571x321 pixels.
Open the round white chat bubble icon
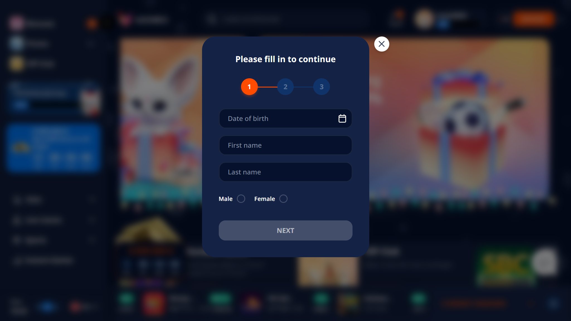coord(545,262)
